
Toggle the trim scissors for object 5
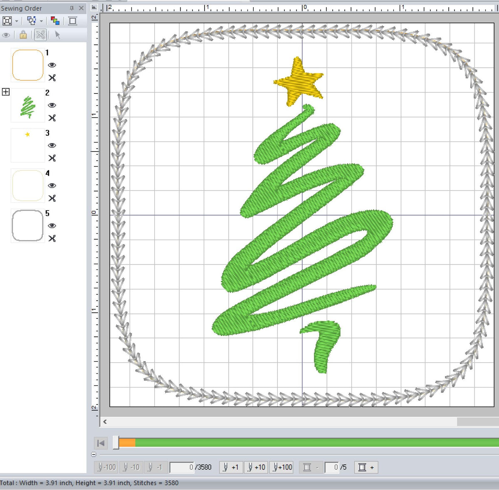52,238
